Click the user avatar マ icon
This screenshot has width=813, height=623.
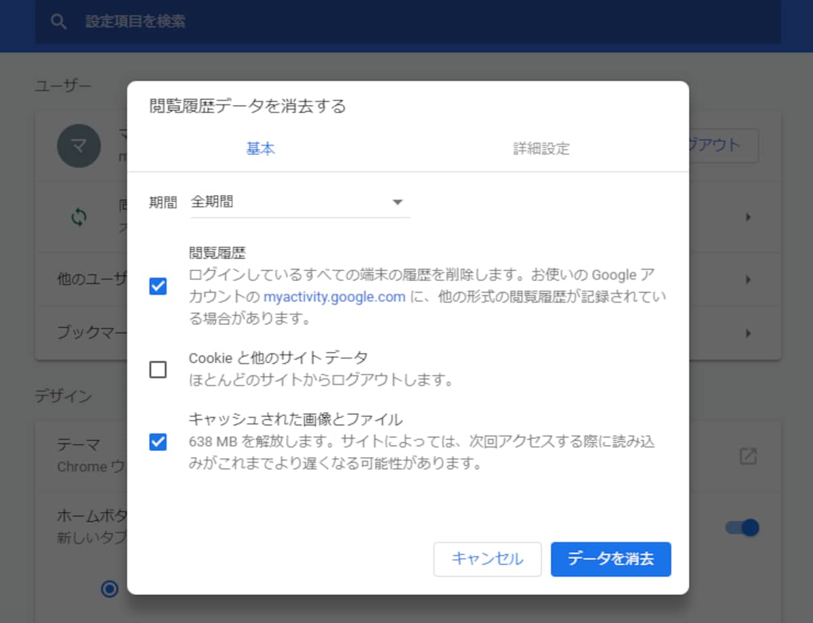(79, 146)
